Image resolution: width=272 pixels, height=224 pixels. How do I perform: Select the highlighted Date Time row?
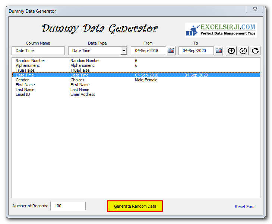pos(136,75)
